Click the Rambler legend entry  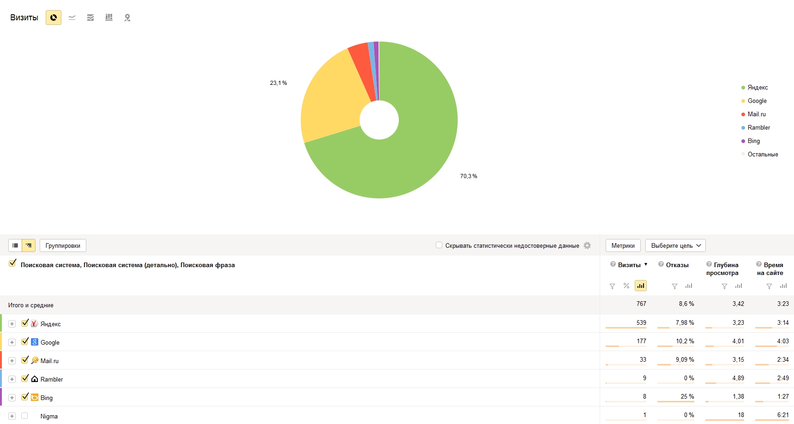click(x=756, y=127)
